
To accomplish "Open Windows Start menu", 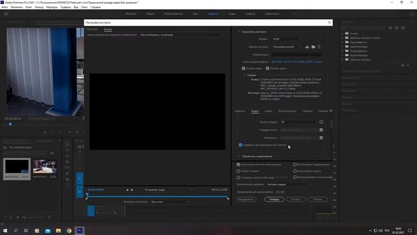I will 5,230.
